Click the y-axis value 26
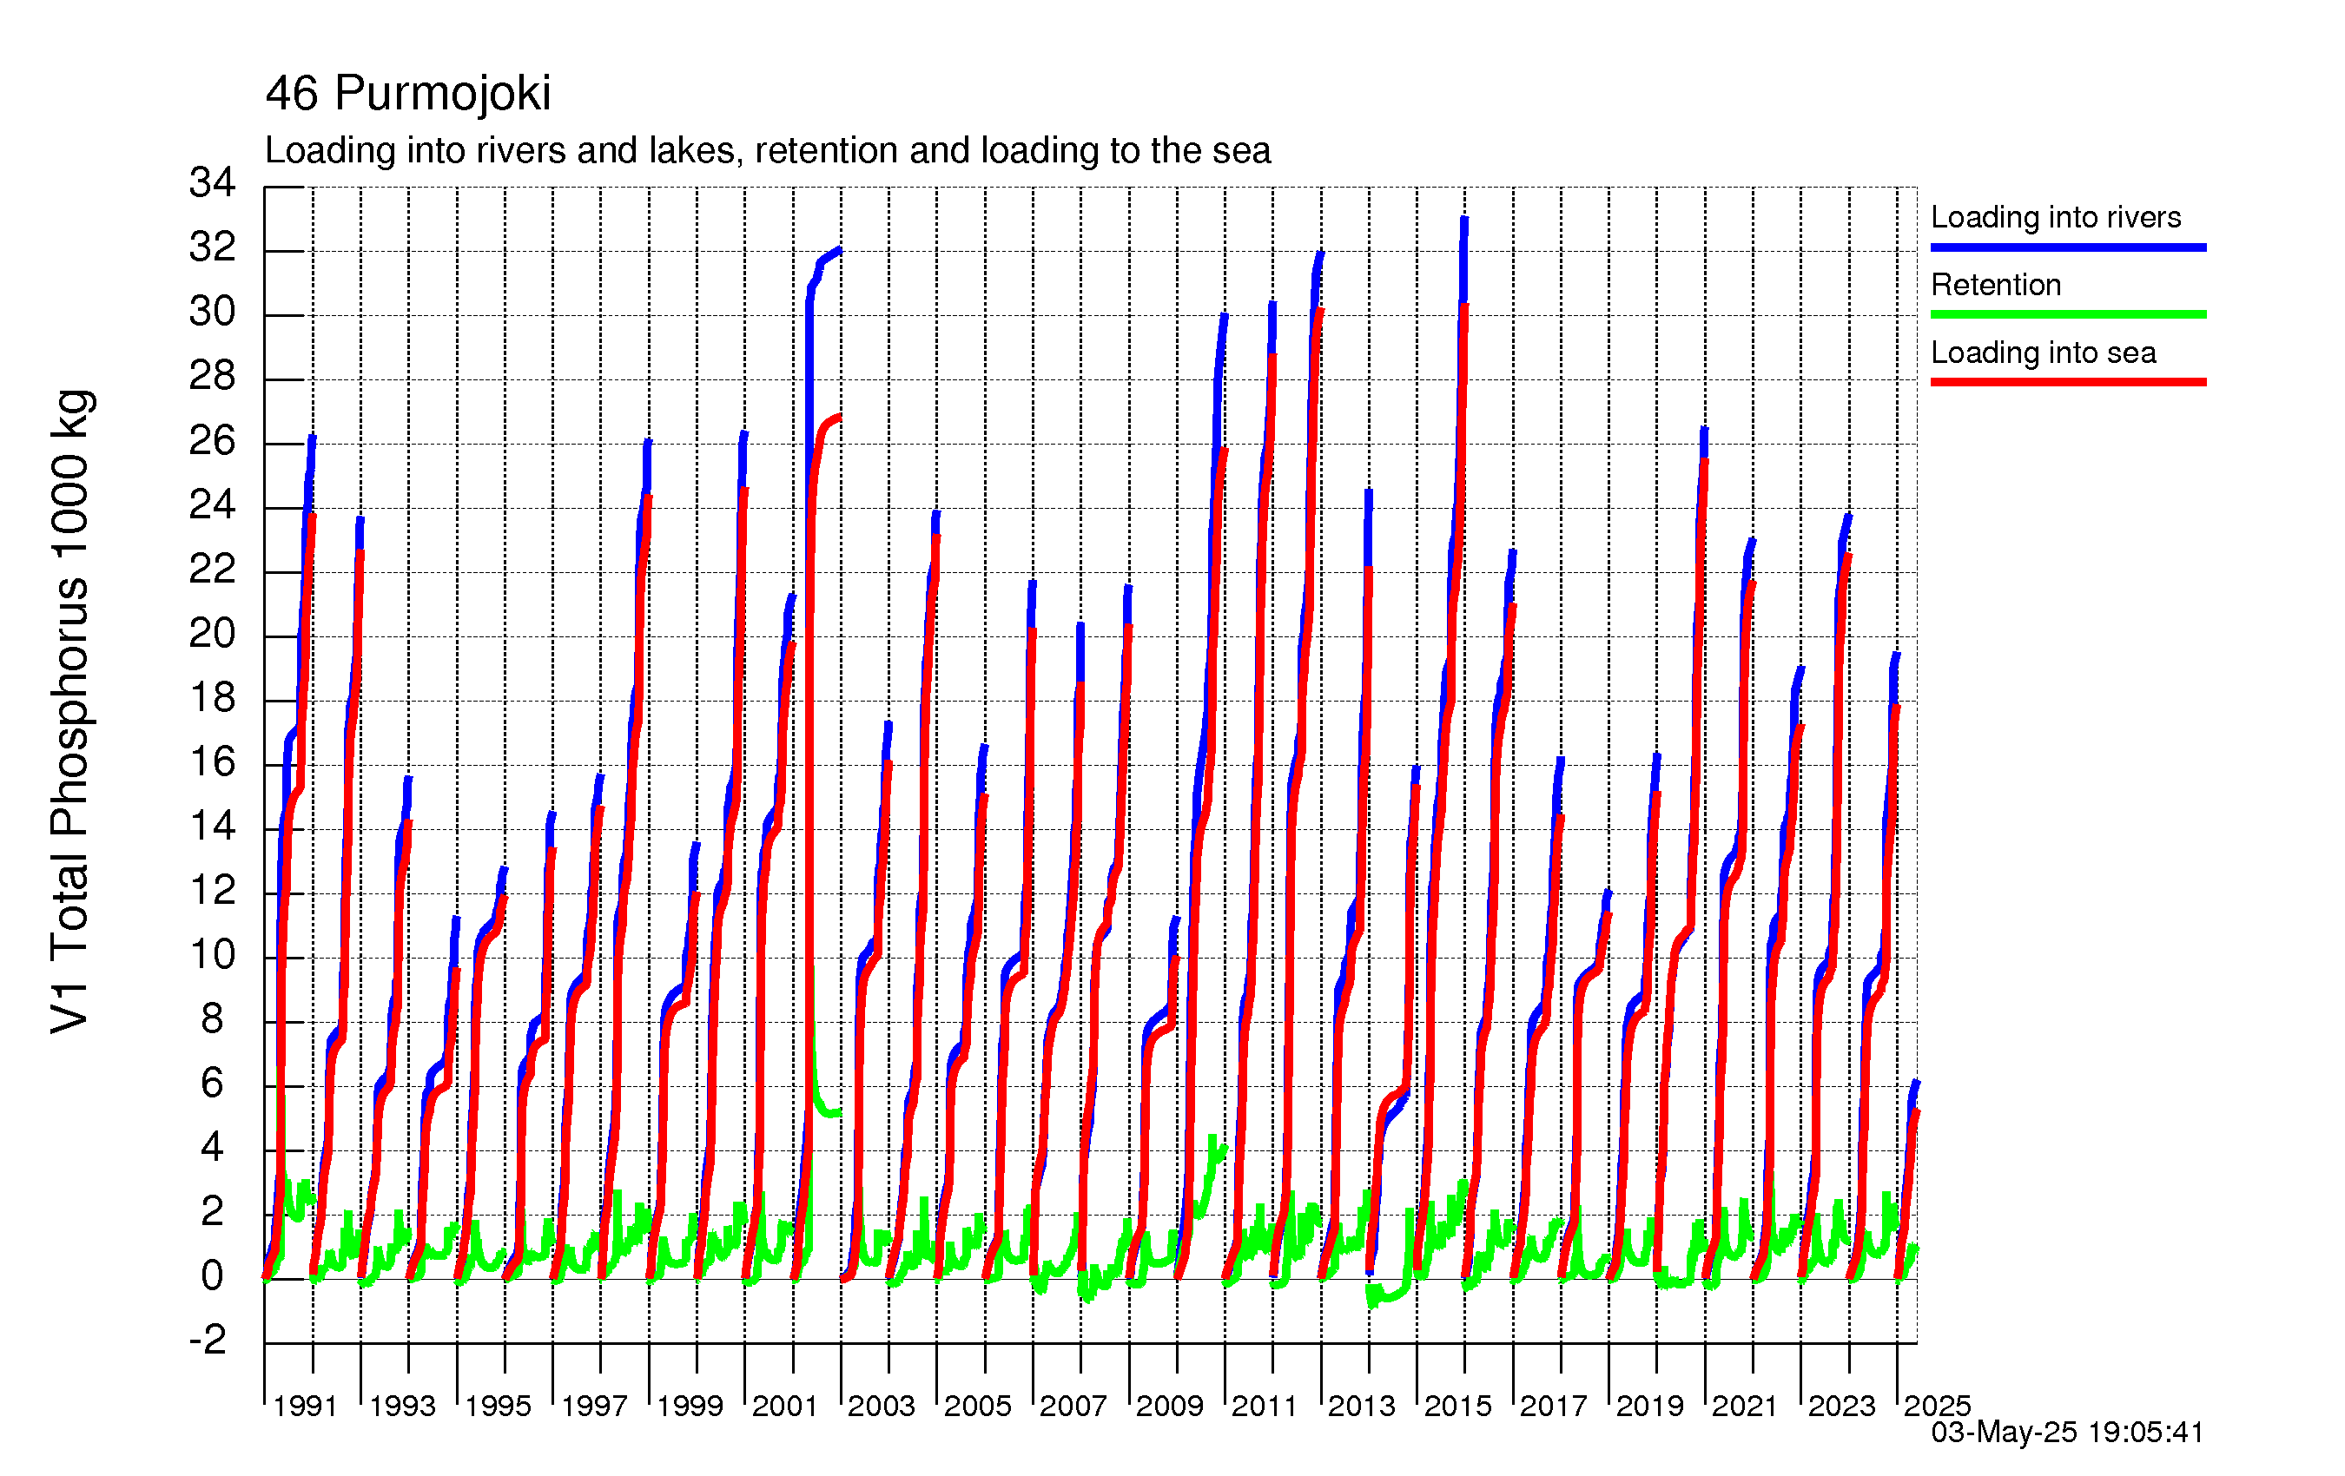This screenshot has height=1476, width=2345. click(212, 441)
